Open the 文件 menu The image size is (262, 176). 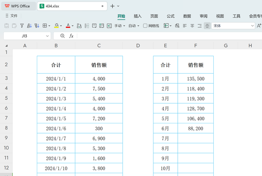14,16
